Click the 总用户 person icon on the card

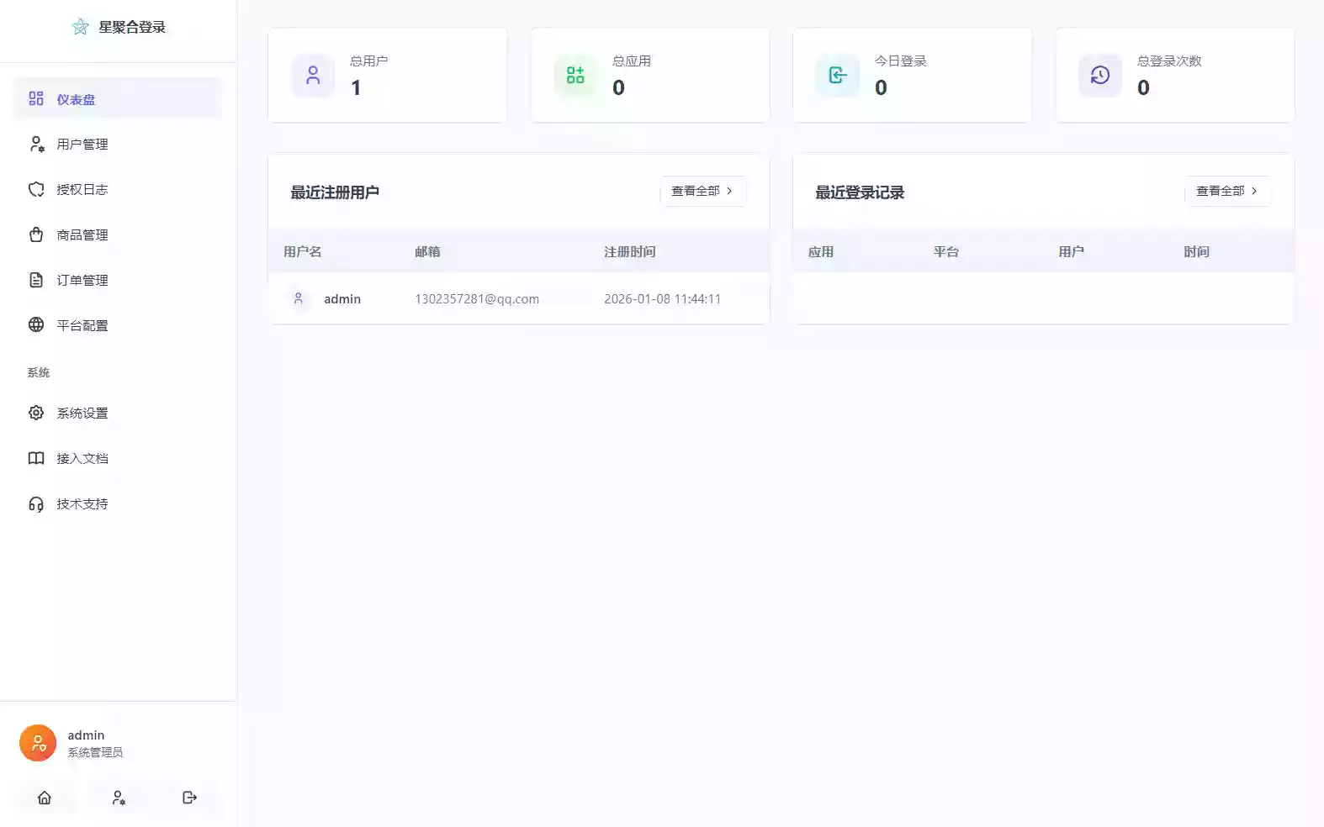point(313,76)
